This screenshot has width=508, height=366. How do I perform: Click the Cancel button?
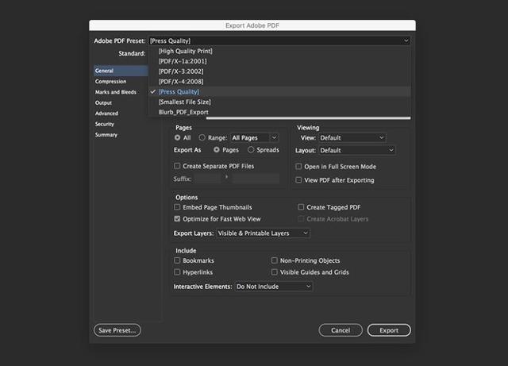tap(341, 330)
